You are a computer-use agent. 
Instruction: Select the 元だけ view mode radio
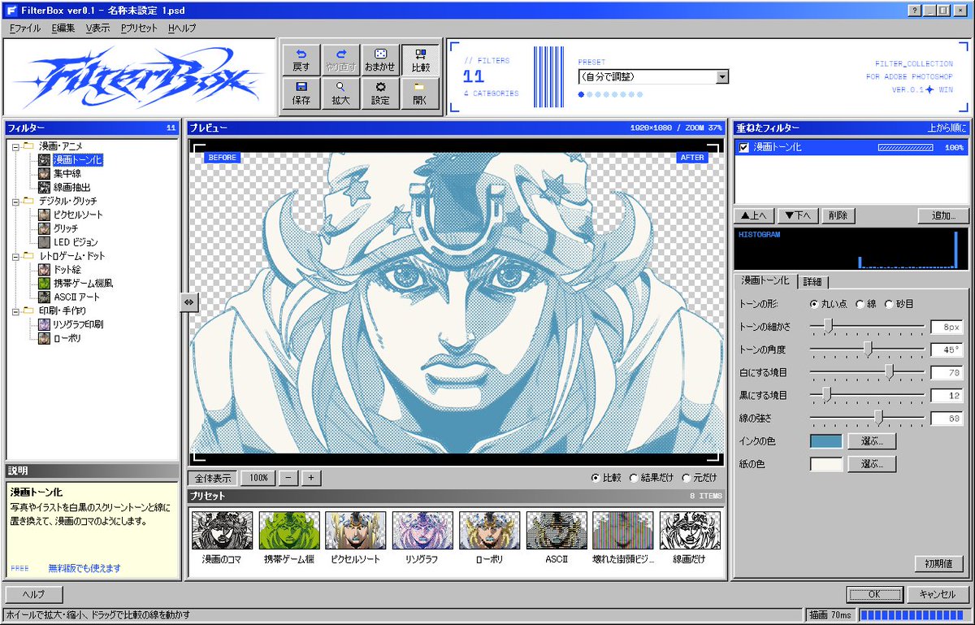click(687, 478)
